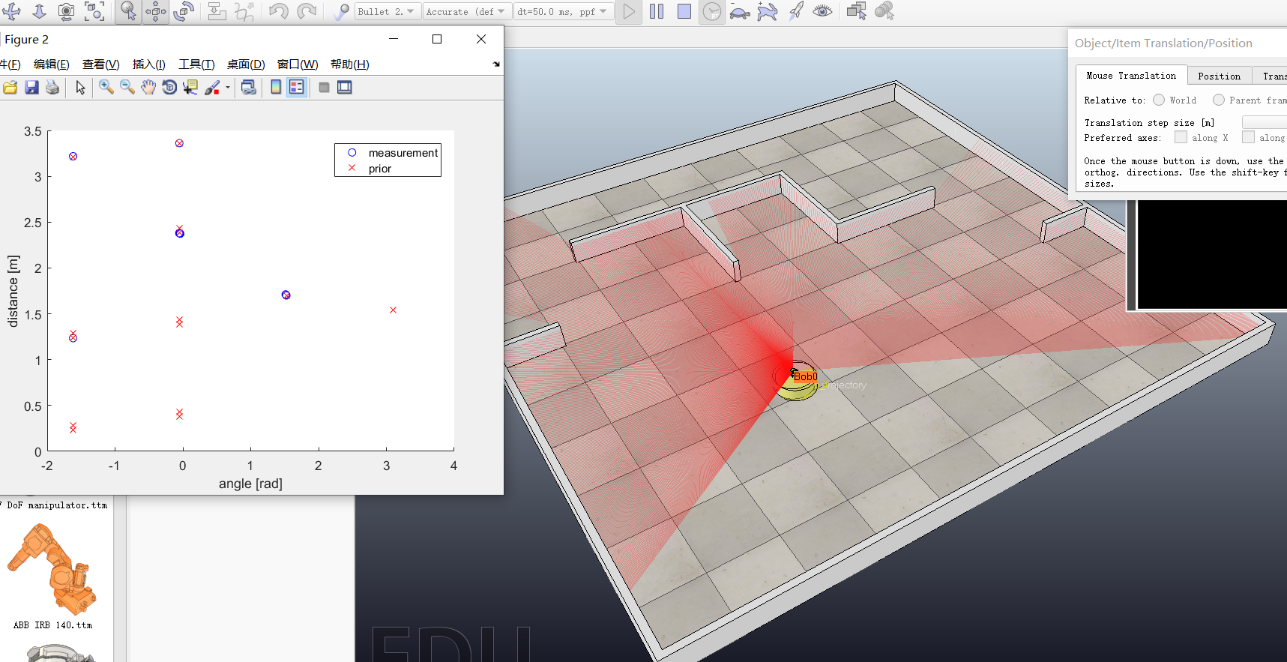
Task: Toggle visualization with eye icon
Action: 822,11
